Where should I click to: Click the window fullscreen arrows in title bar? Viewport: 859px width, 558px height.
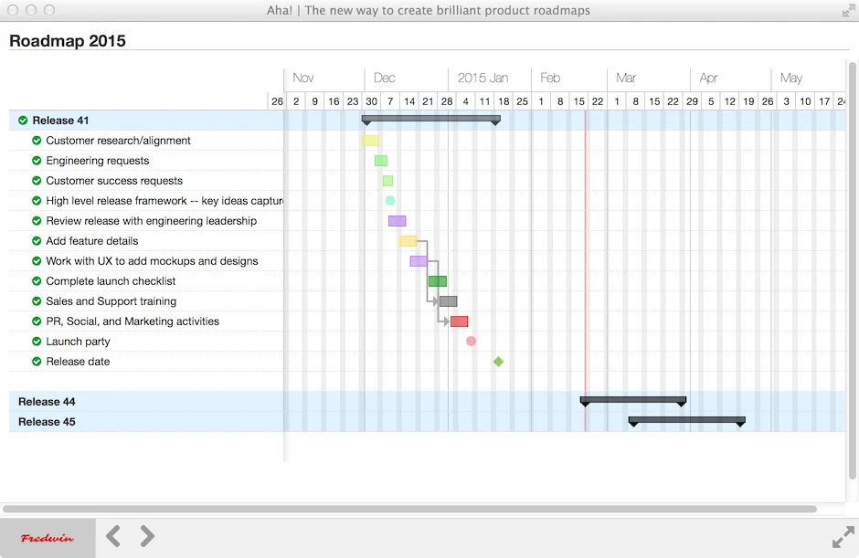pos(848,10)
